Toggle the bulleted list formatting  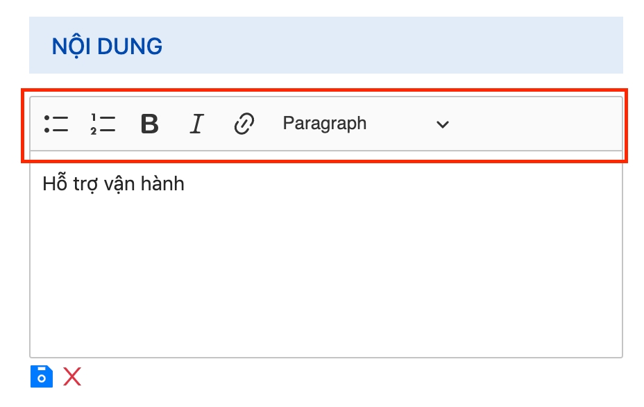[56, 124]
